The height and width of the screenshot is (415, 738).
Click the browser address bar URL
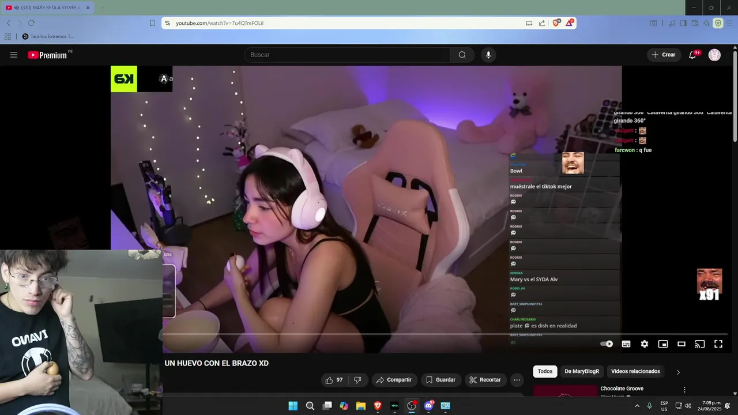[x=220, y=23]
